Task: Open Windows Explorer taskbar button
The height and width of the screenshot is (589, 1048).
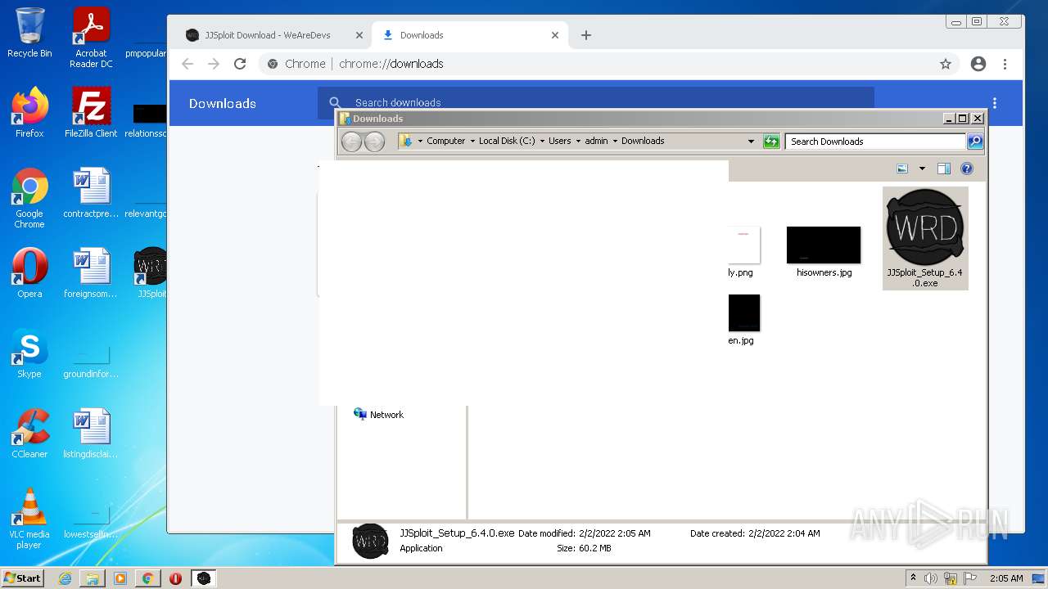Action: [93, 578]
